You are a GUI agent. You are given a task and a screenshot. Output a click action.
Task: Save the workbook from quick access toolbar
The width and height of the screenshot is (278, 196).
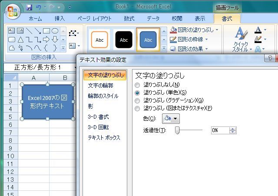(29, 7)
